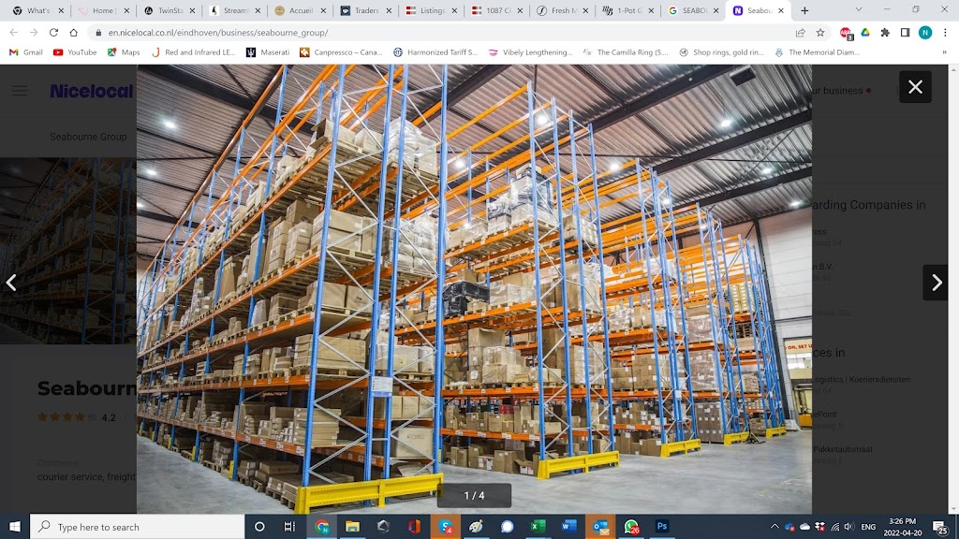This screenshot has width=959, height=539.
Task: Open Cortana from the taskbar
Action: click(x=259, y=527)
